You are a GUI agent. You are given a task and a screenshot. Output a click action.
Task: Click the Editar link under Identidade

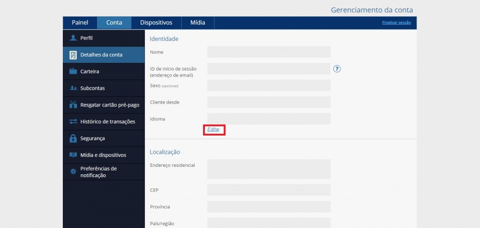click(213, 129)
